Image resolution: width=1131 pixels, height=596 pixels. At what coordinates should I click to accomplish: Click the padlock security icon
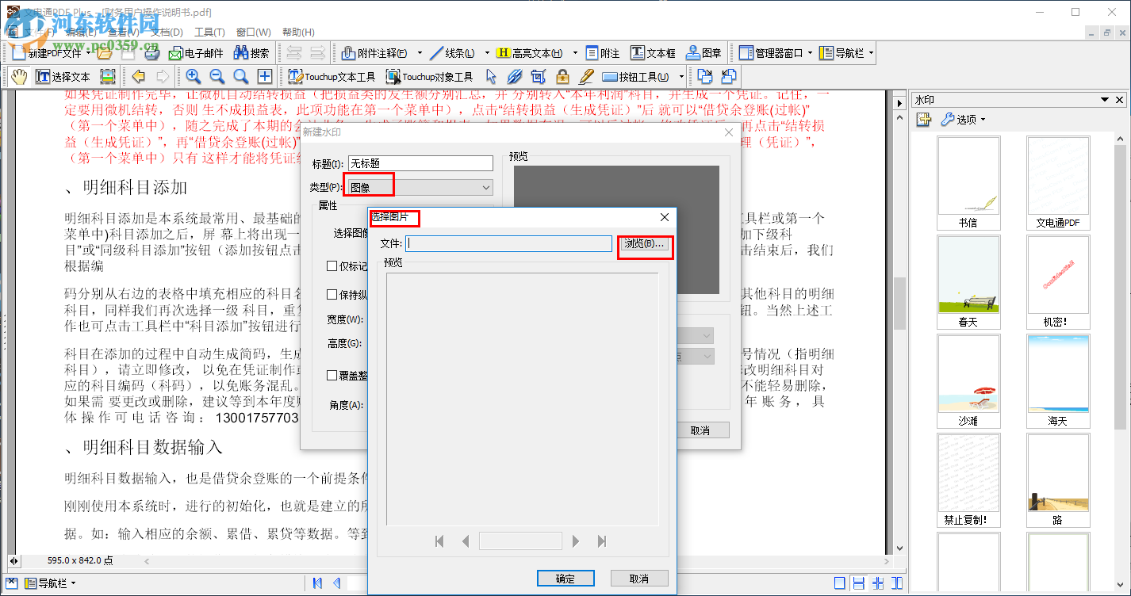[562, 77]
